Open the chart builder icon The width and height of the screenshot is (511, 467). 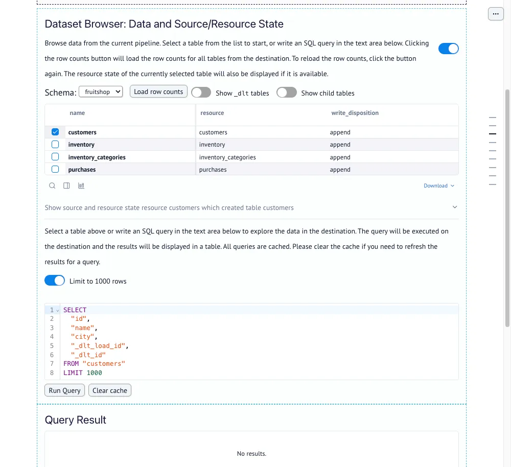pos(81,186)
